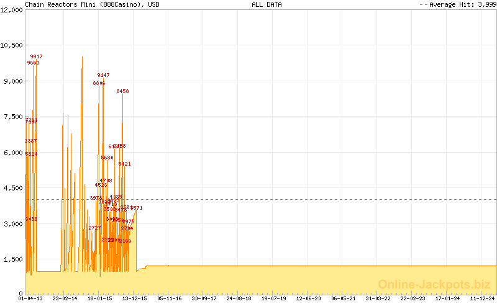The height and width of the screenshot is (304, 497).
Task: Click the 8458 data point label
Action: [x=122, y=91]
